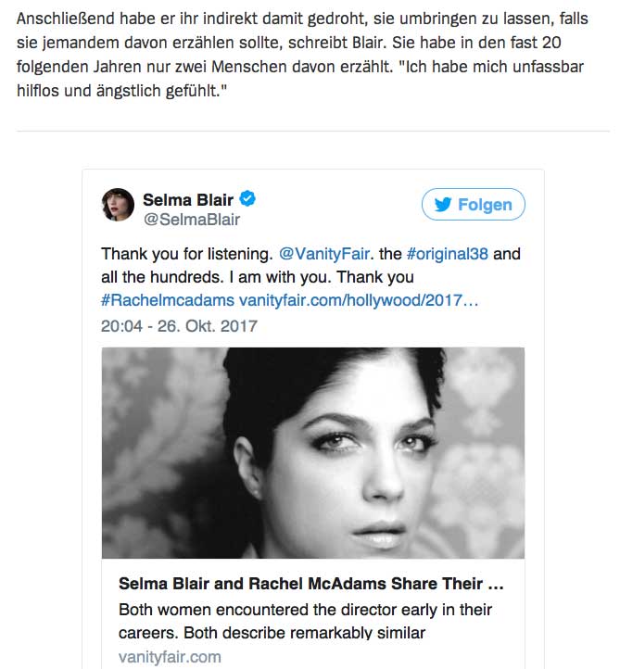Open the #Rachelmcadams hashtag
The image size is (620, 669).
(167, 301)
